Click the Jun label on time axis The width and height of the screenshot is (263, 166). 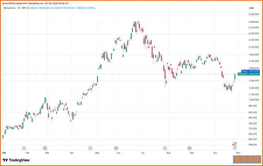pyautogui.click(x=118, y=153)
